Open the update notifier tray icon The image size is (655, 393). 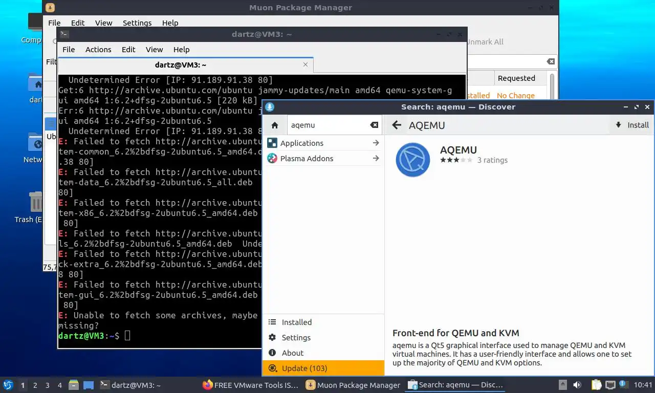tap(624, 384)
